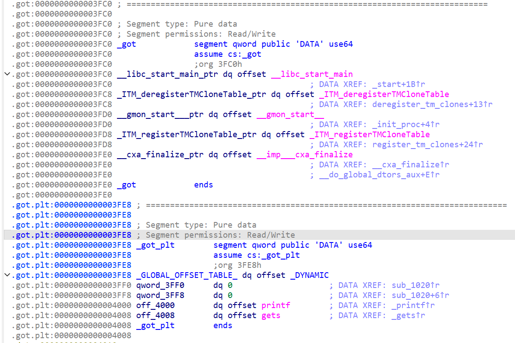The height and width of the screenshot is (343, 515).
Task: Follow the __gmon_start__ offset reference
Action: [290, 114]
